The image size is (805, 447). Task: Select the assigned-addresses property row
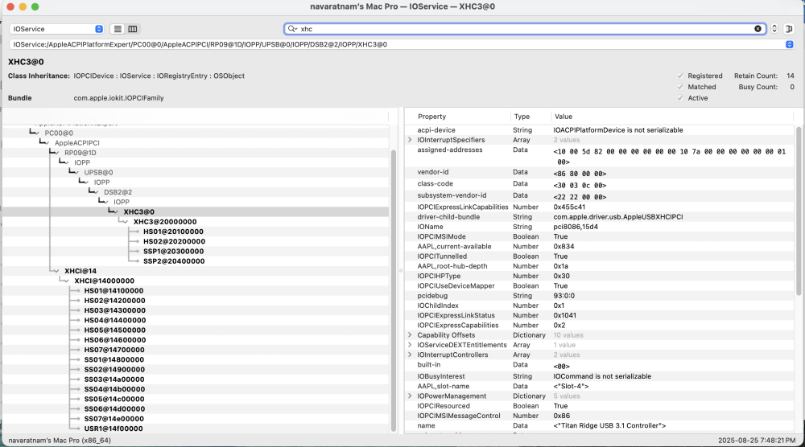point(600,156)
